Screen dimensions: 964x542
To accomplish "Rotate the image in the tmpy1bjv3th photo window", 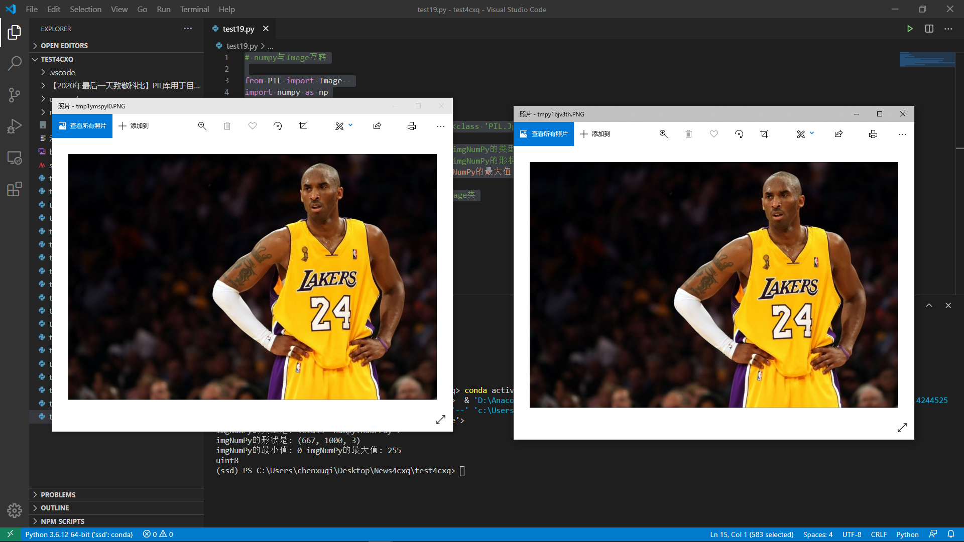I will pyautogui.click(x=739, y=134).
